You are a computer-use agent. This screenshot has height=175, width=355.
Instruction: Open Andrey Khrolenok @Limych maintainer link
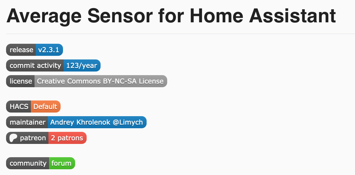(97, 122)
